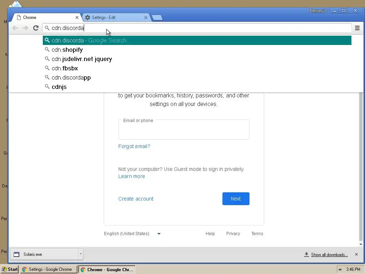Click the back navigation arrow
Viewport: 365px width, 274px height.
coord(15,28)
